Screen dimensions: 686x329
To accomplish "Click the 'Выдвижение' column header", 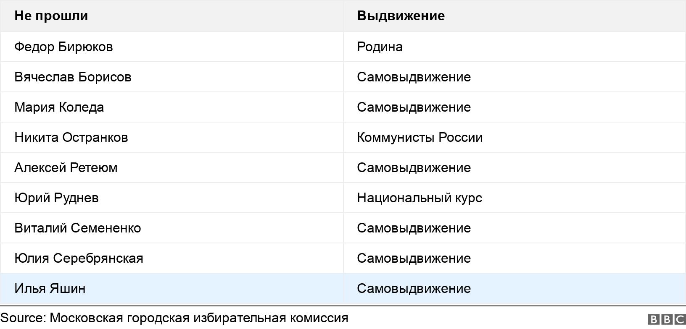I will pyautogui.click(x=401, y=16).
